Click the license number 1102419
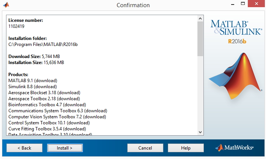Image resolution: width=266 pixels, height=159 pixels. [x=17, y=27]
